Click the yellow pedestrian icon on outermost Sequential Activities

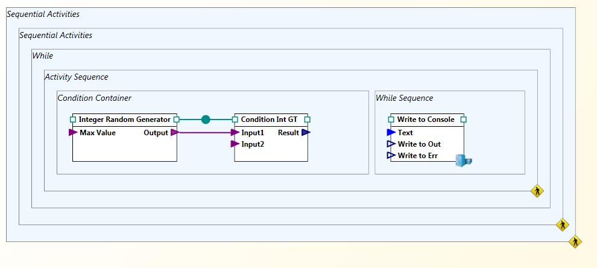(575, 241)
